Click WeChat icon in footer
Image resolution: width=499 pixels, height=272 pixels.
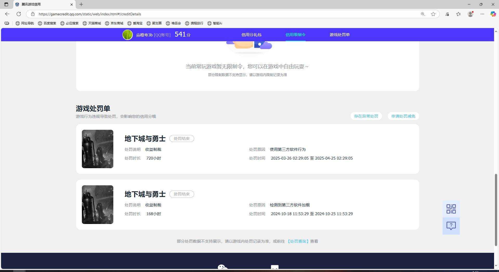point(223,267)
